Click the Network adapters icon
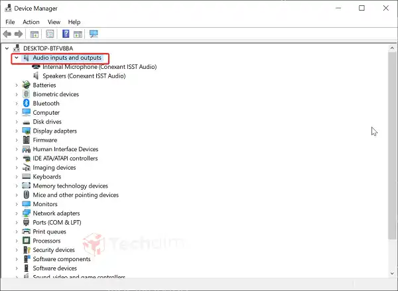Image resolution: width=398 pixels, height=291 pixels. point(26,213)
